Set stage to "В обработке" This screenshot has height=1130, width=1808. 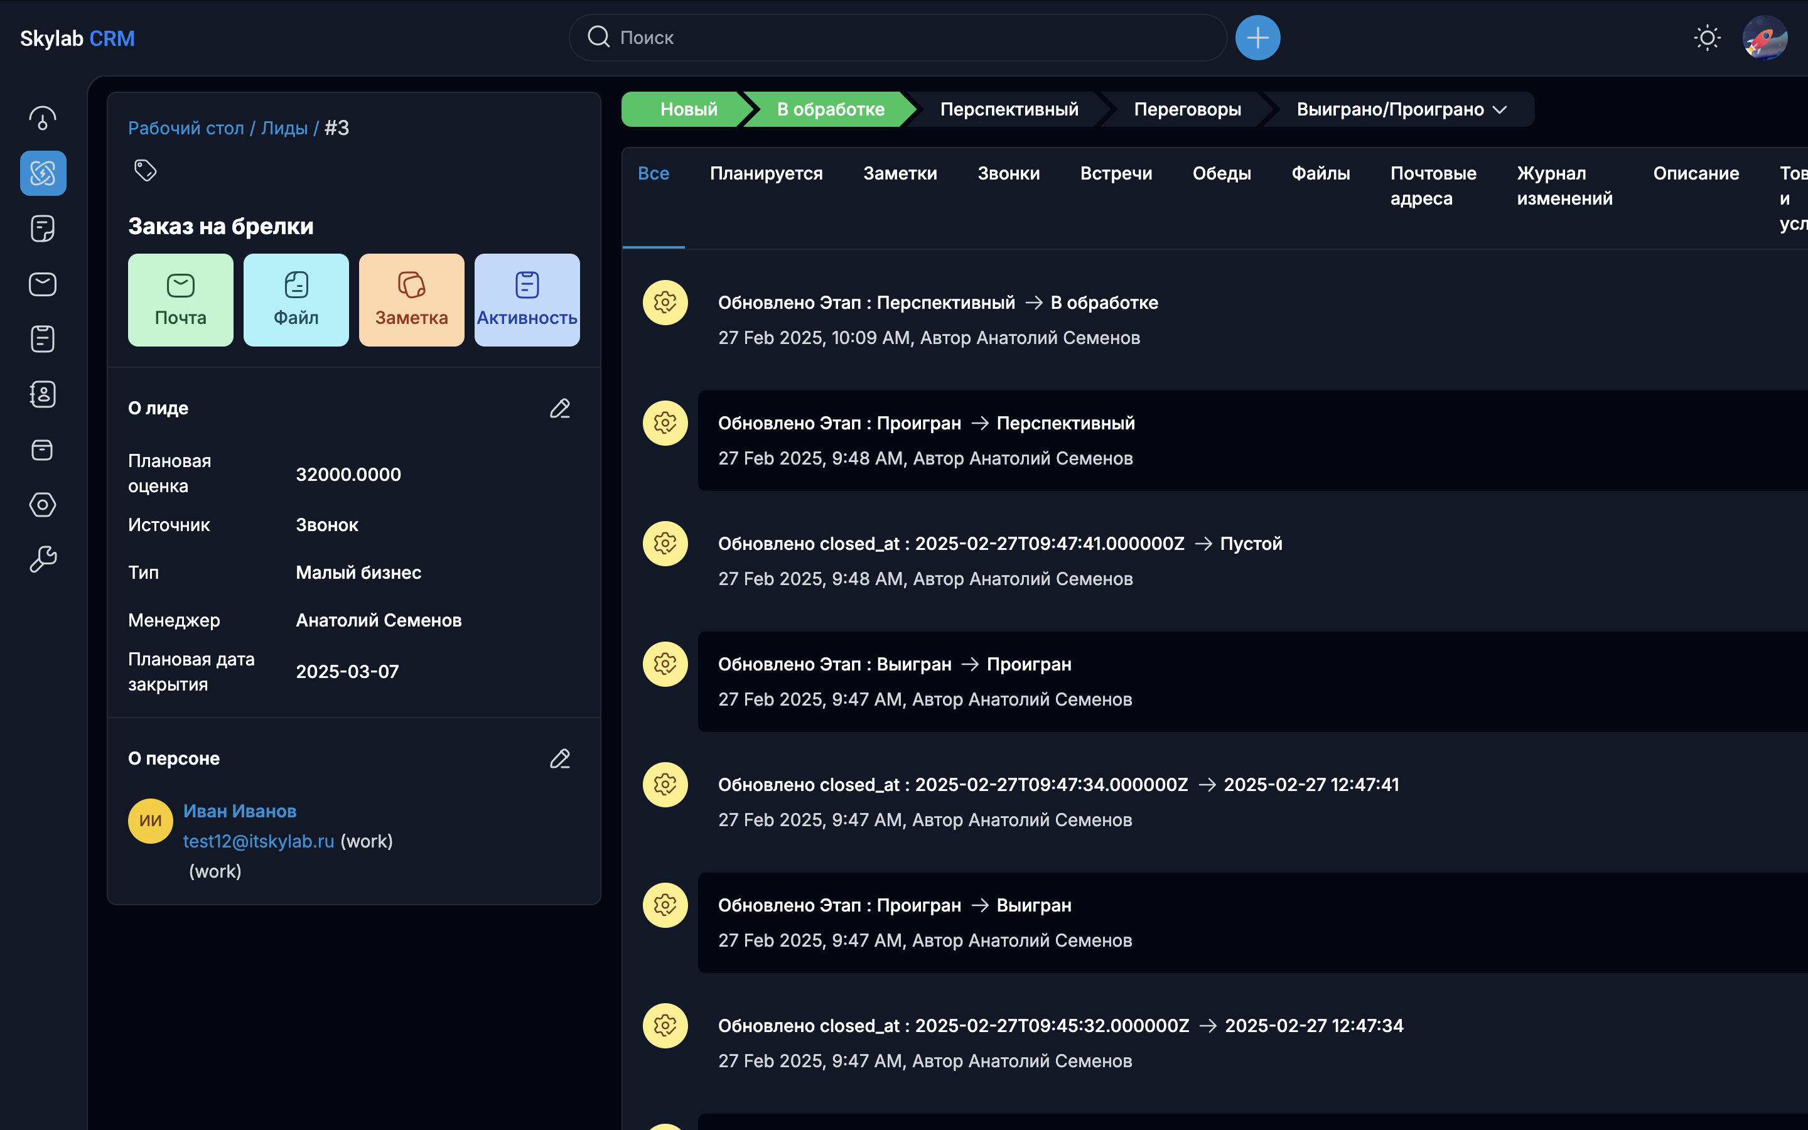(x=830, y=109)
